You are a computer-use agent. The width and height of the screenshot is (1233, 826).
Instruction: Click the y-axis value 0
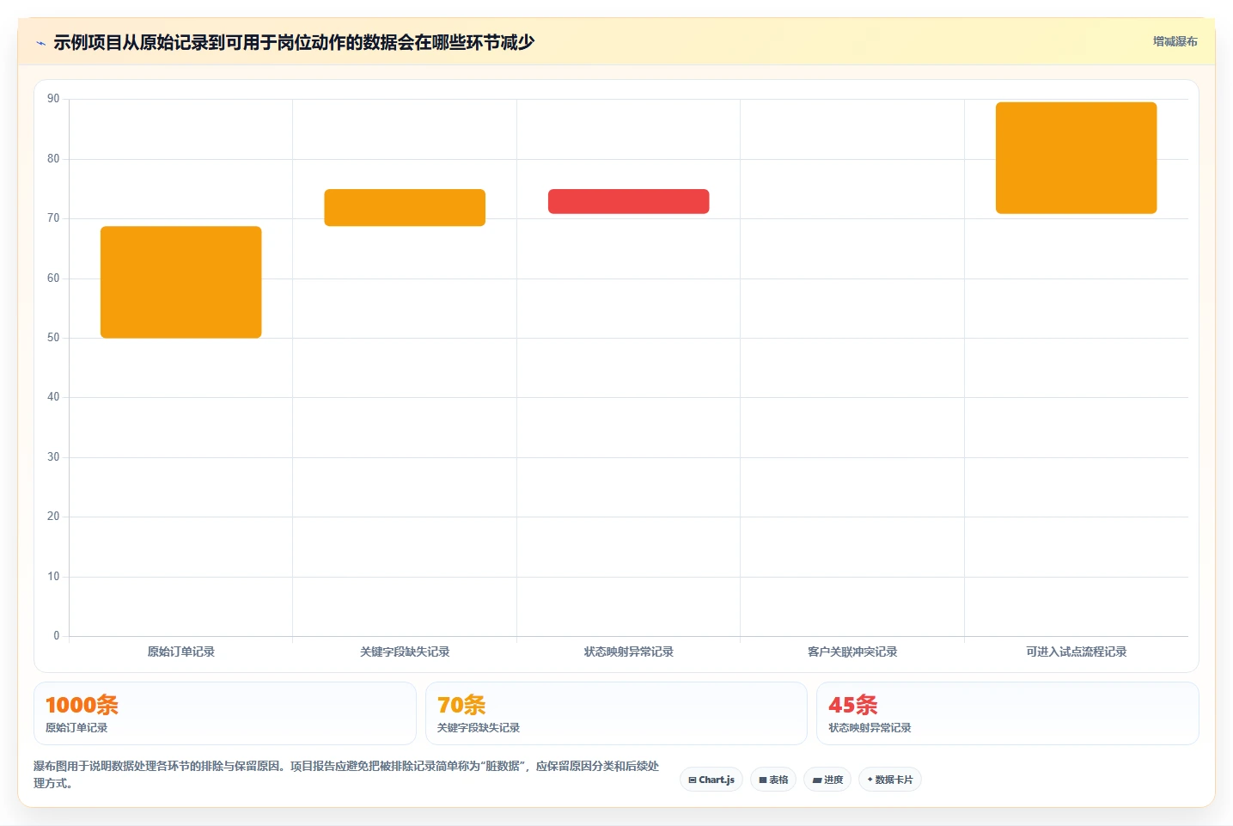pos(57,636)
